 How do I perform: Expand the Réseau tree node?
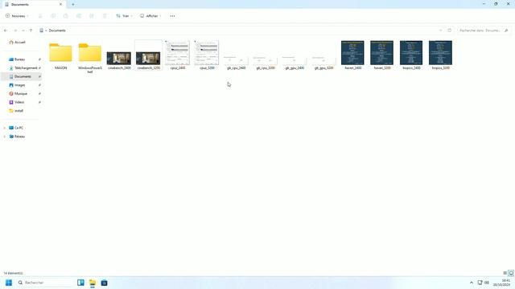pyautogui.click(x=5, y=136)
